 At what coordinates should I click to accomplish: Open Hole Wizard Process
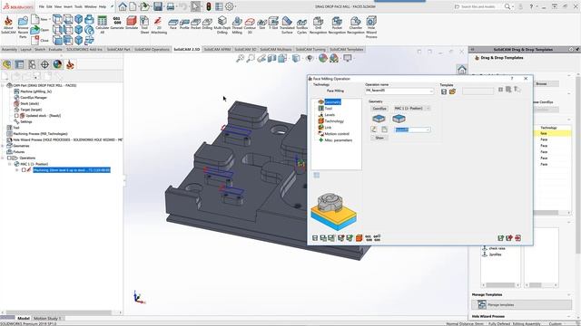coord(371,27)
